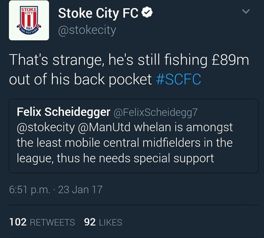264x238 pixels.
Task: Click the @stokecity handle under the account name
Action: [x=87, y=31]
